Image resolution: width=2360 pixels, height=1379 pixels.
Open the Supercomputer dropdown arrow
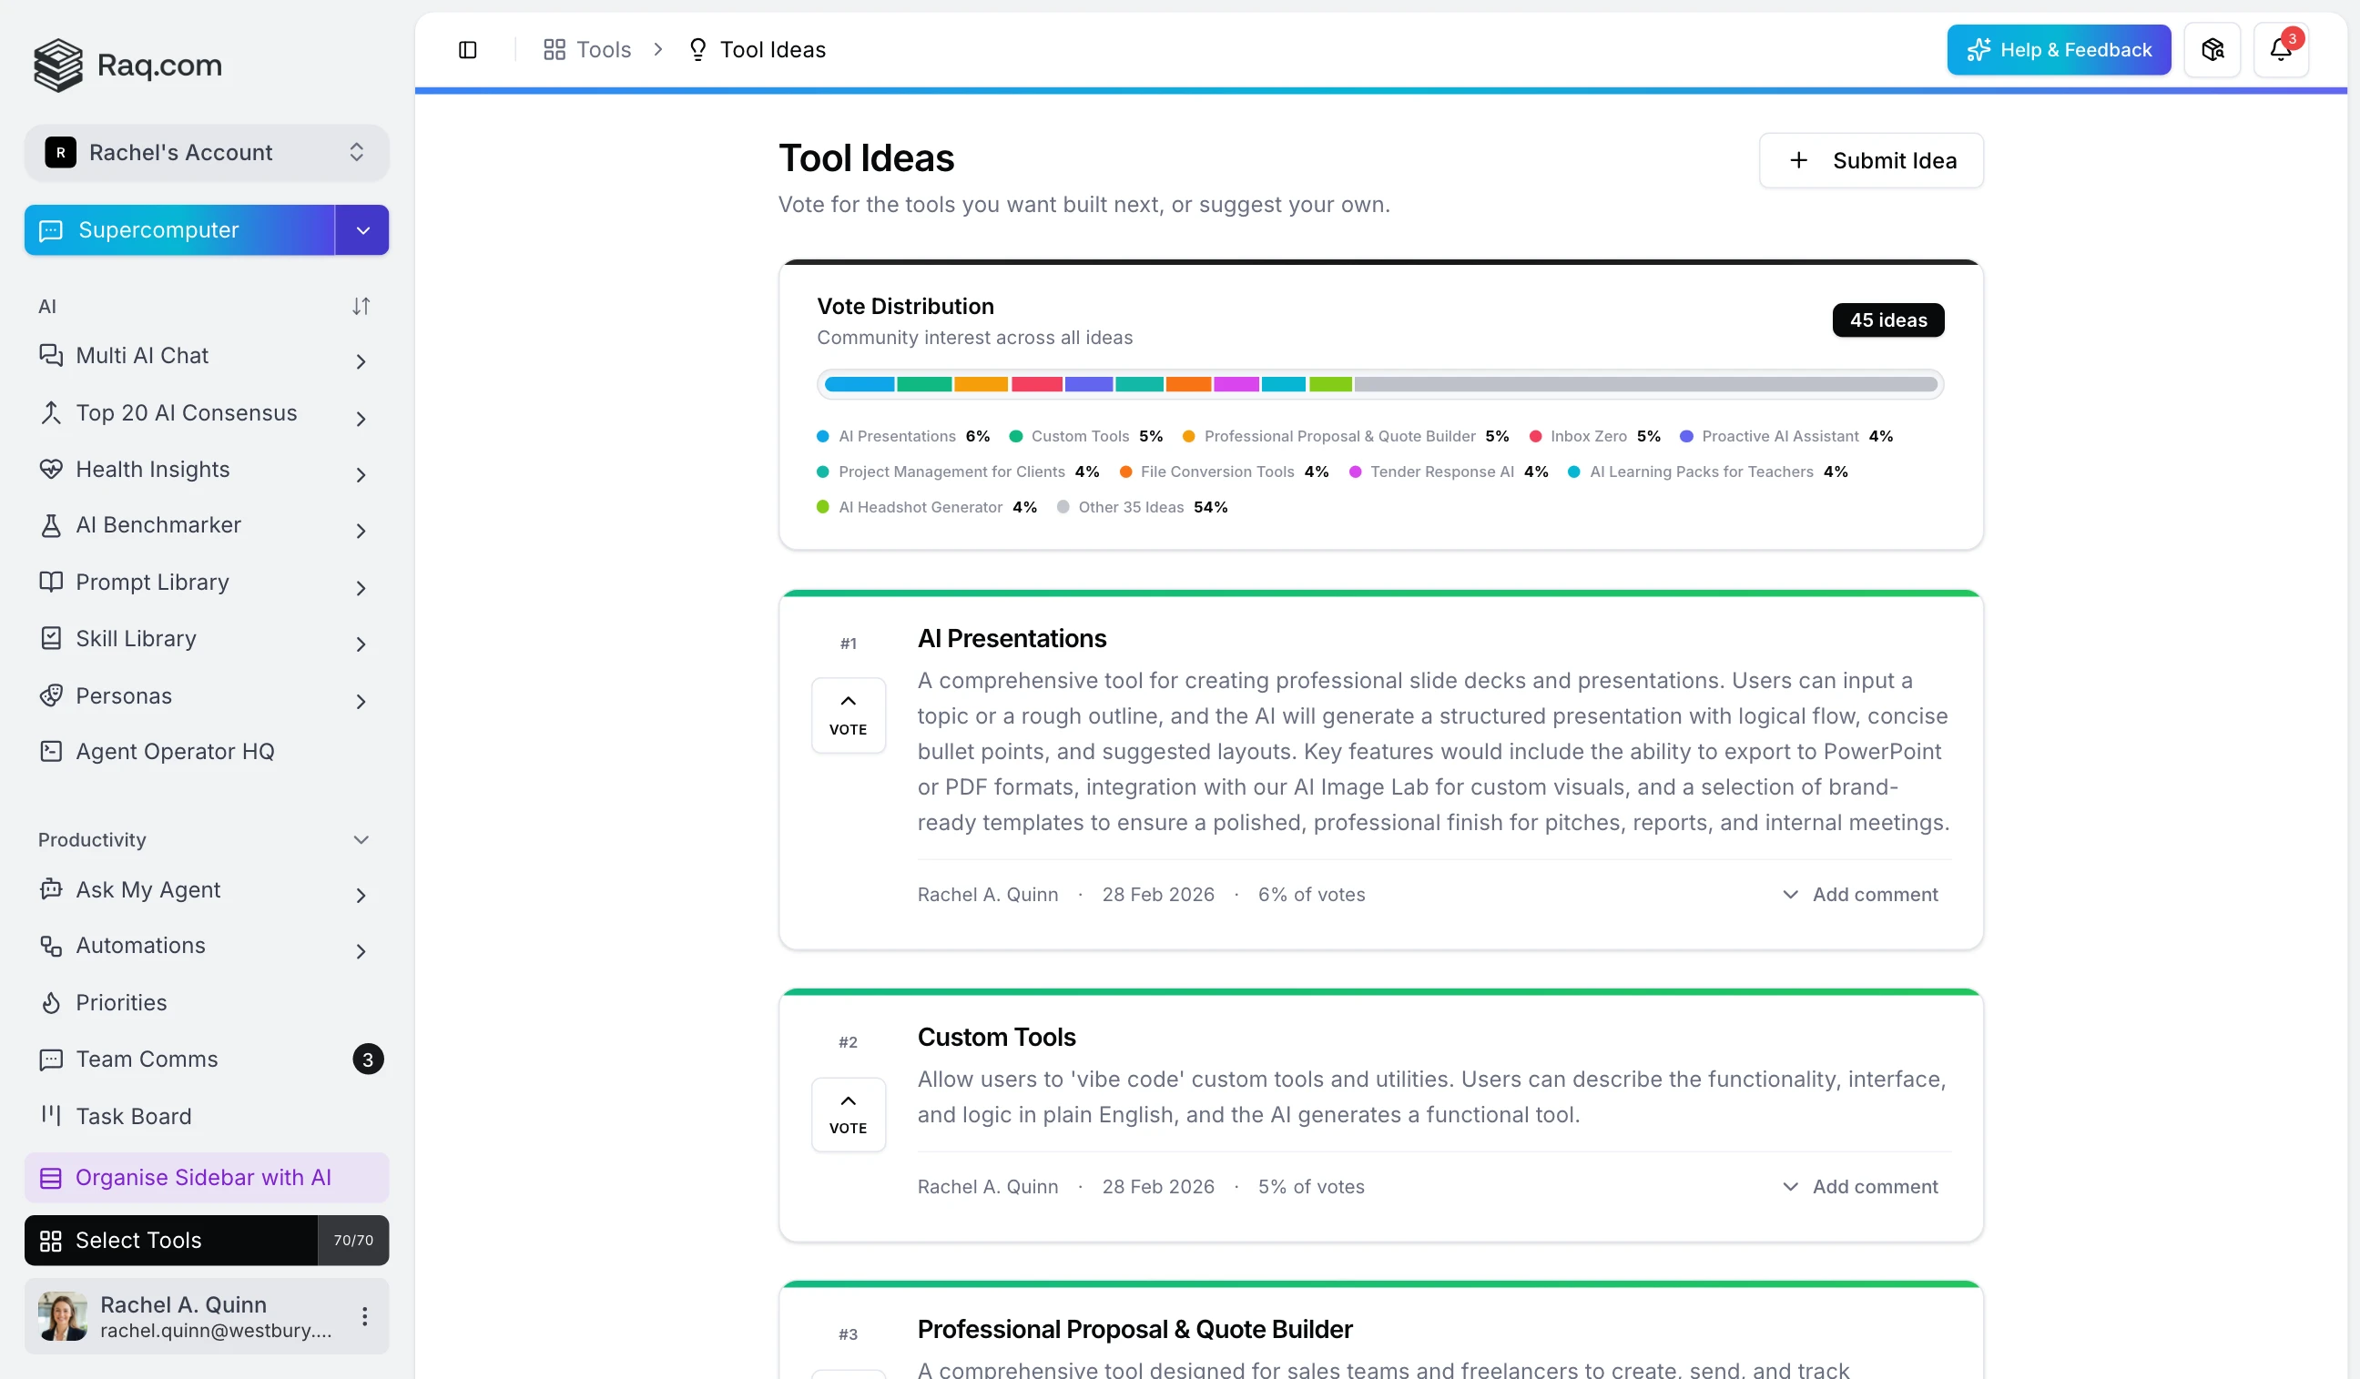[362, 230]
